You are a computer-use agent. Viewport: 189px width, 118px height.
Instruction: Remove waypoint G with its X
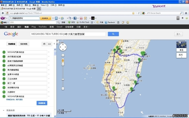49,79
